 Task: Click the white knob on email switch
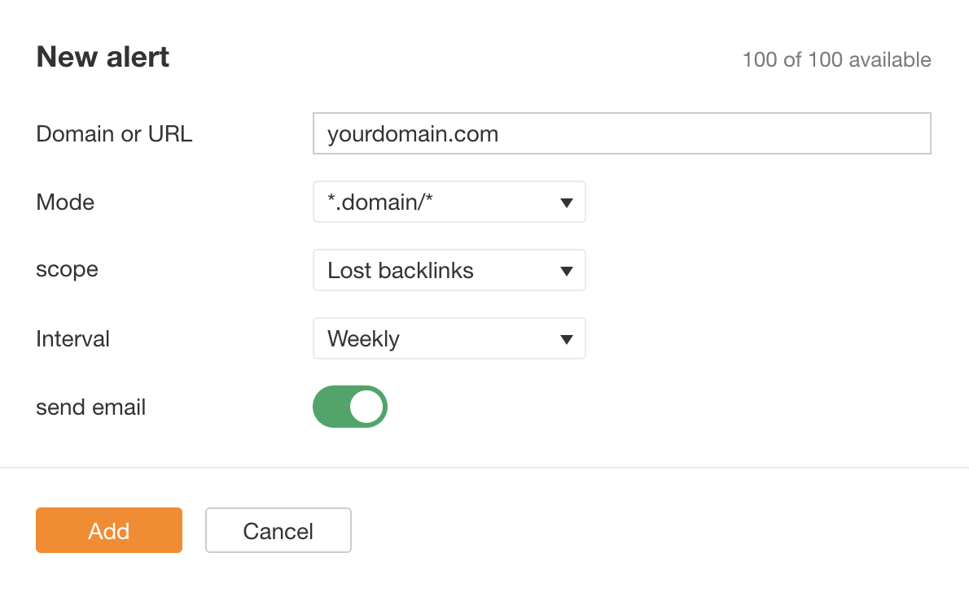(x=367, y=407)
